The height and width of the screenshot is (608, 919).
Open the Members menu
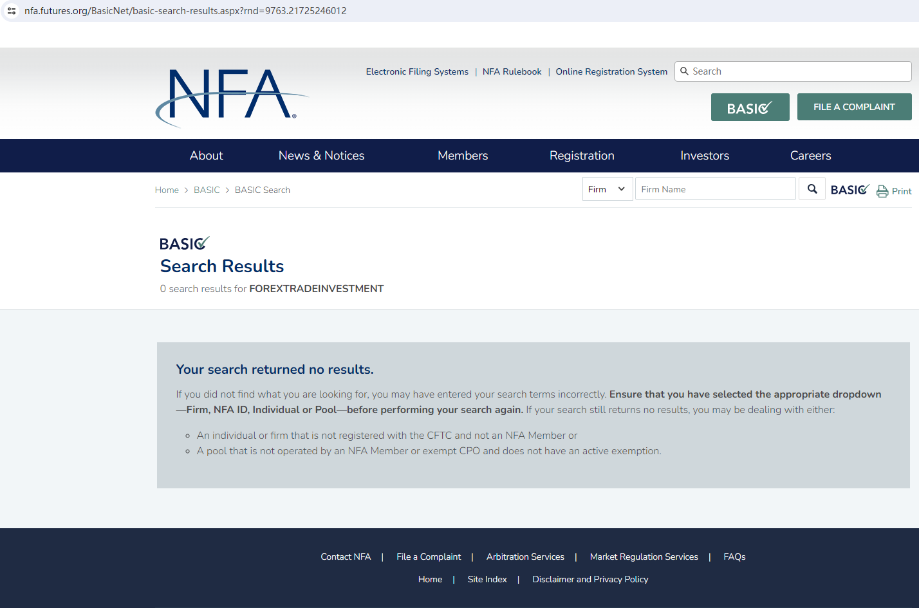[x=462, y=156]
